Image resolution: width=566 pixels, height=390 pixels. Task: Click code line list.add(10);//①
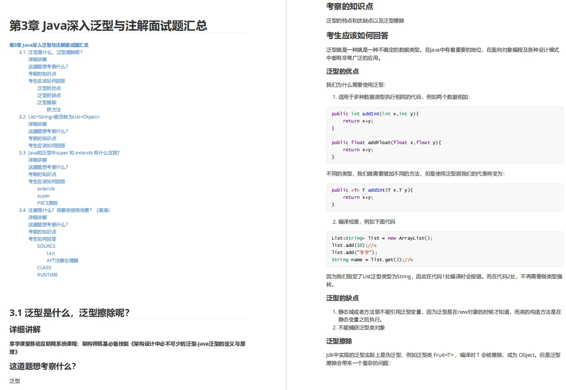[x=354, y=245]
